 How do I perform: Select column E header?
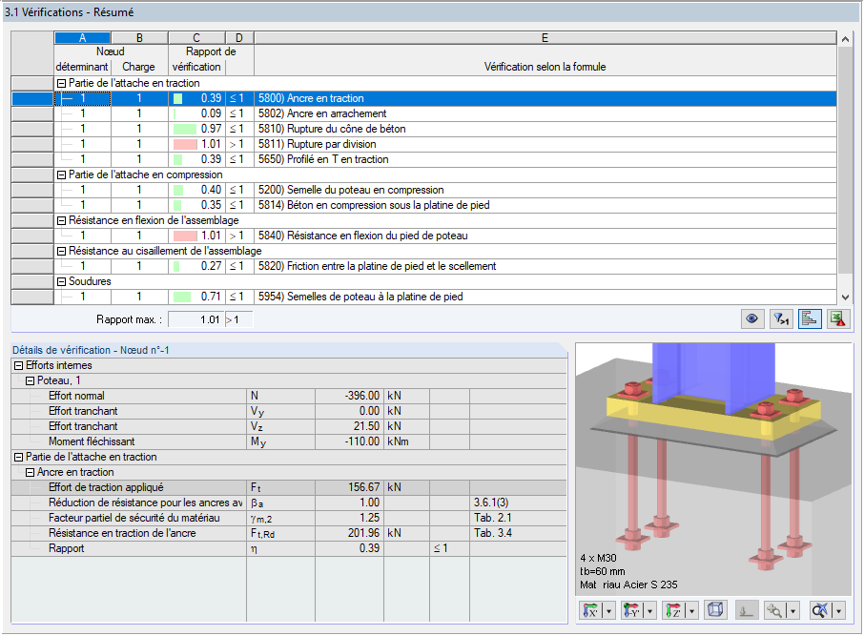pyautogui.click(x=545, y=37)
